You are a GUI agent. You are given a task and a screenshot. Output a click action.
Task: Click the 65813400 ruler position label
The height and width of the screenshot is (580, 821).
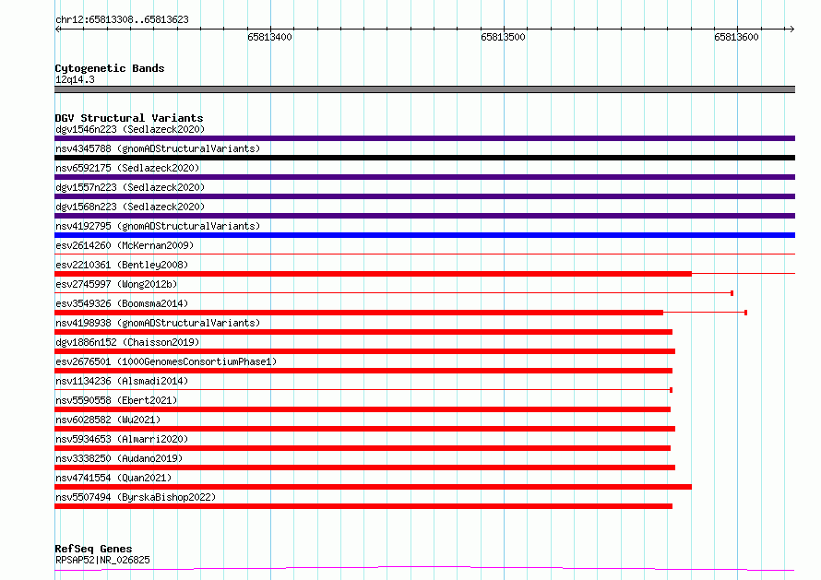point(269,37)
